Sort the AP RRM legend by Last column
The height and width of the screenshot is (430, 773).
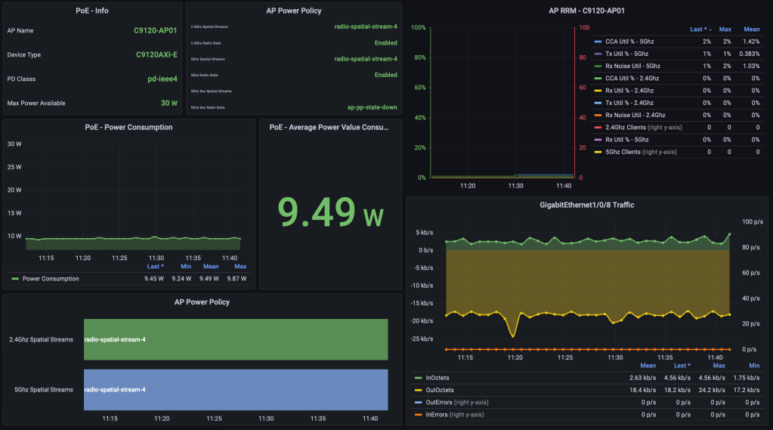click(698, 29)
